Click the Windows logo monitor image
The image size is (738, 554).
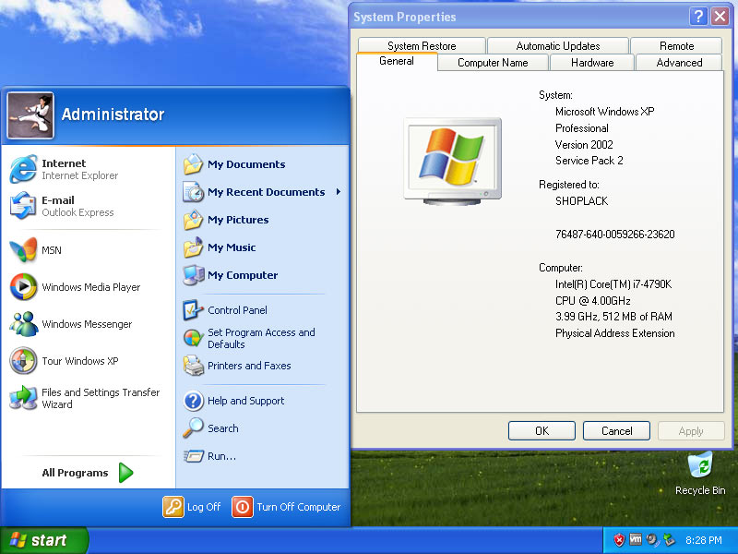click(x=452, y=161)
